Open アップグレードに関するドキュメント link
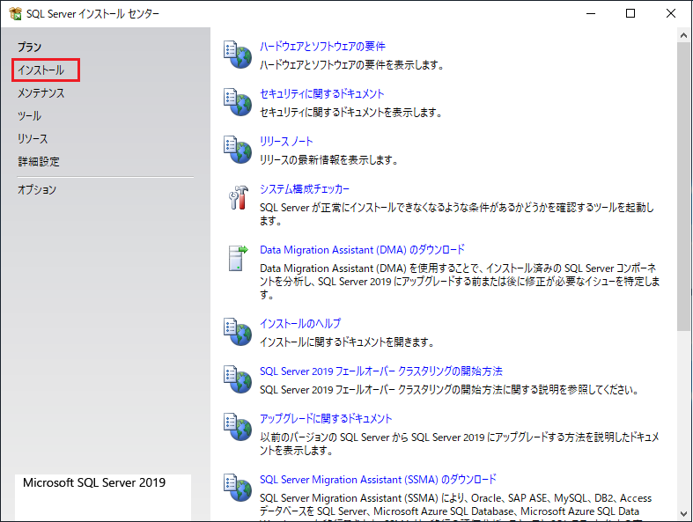Image resolution: width=693 pixels, height=522 pixels. (326, 419)
